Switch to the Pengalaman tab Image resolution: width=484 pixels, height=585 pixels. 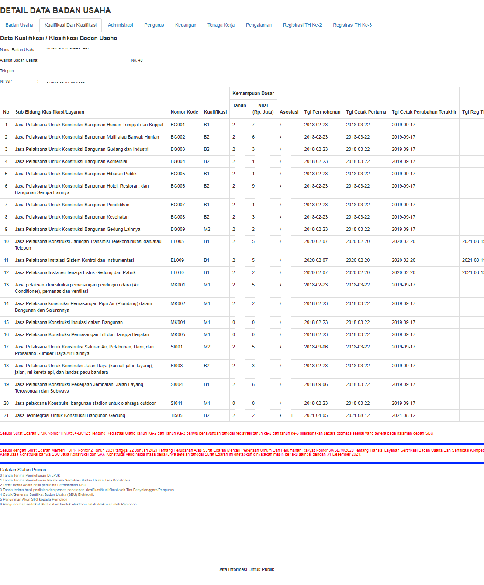259,25
